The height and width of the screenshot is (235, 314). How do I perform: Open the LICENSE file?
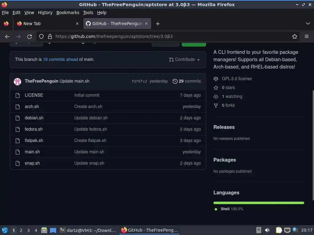pos(34,95)
